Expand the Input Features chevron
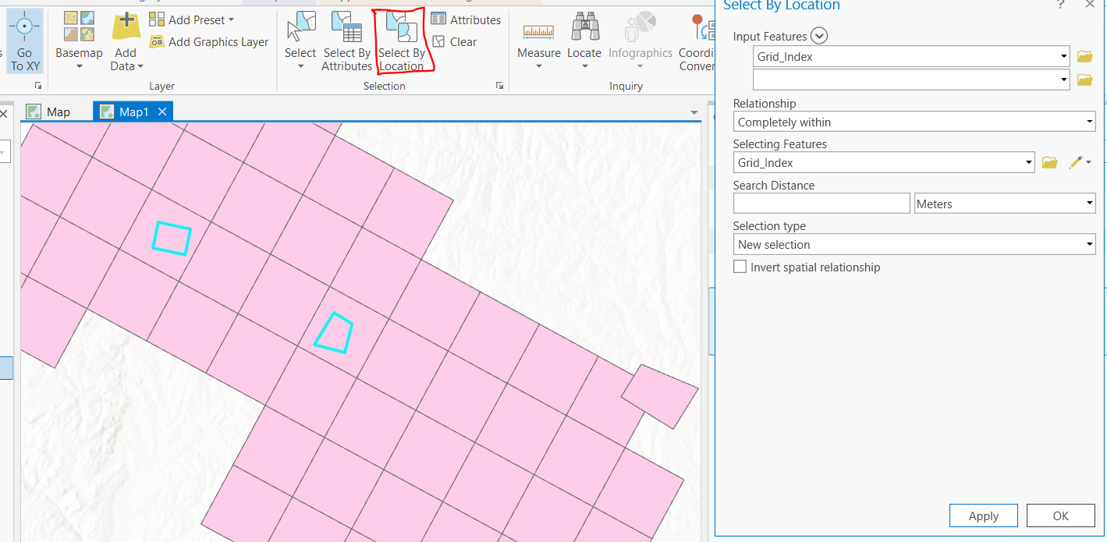The height and width of the screenshot is (542, 1107). click(818, 35)
